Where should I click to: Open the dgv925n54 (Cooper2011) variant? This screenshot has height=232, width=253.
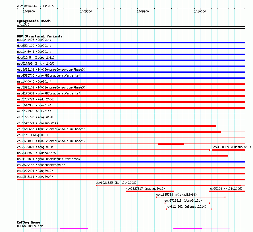(36, 58)
